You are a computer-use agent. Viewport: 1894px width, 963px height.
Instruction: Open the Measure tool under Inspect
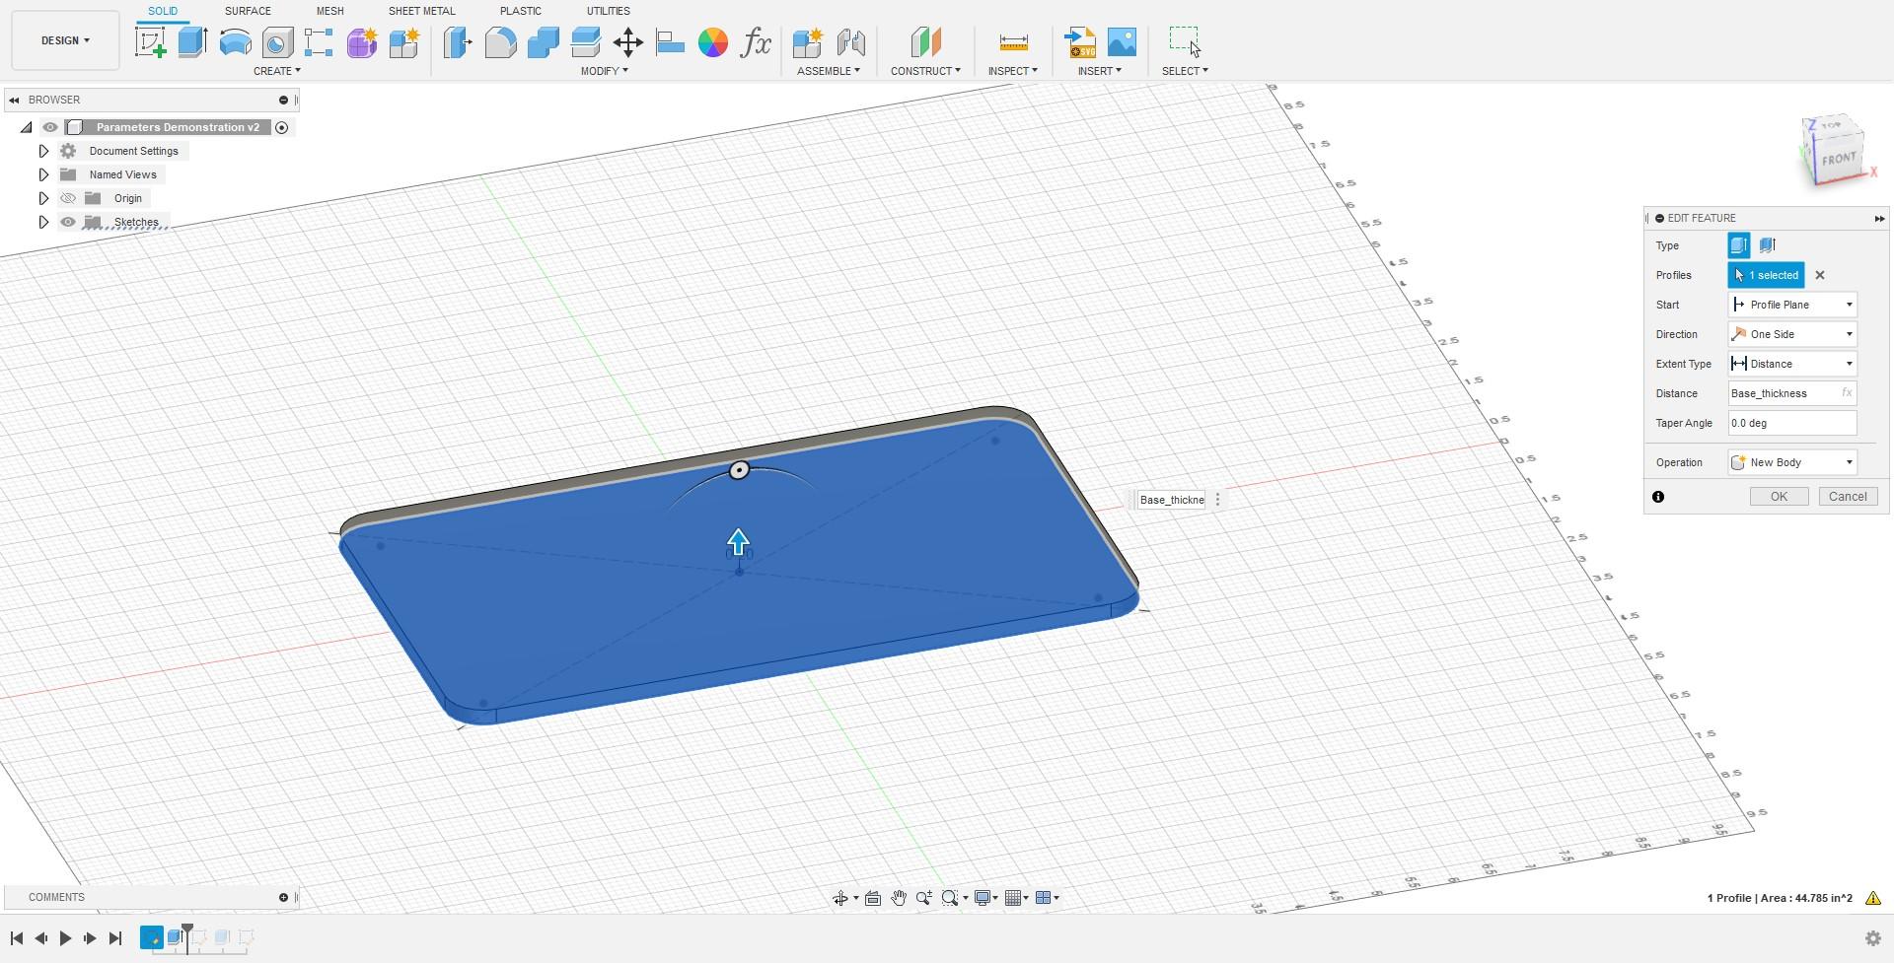point(1012,42)
